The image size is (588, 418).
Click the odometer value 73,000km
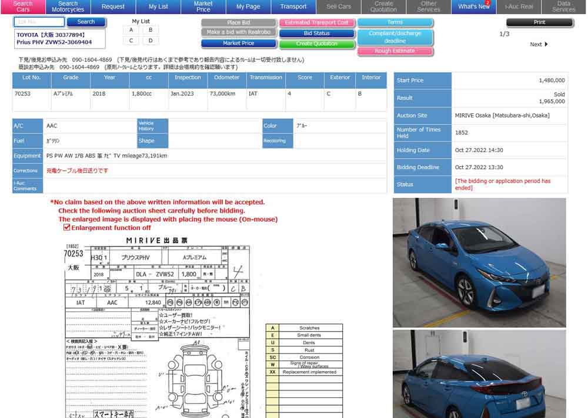222,93
